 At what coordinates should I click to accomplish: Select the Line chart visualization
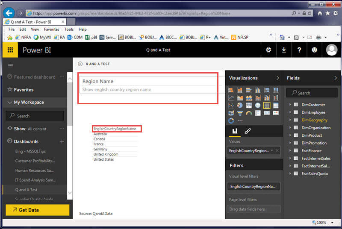pos(231,98)
